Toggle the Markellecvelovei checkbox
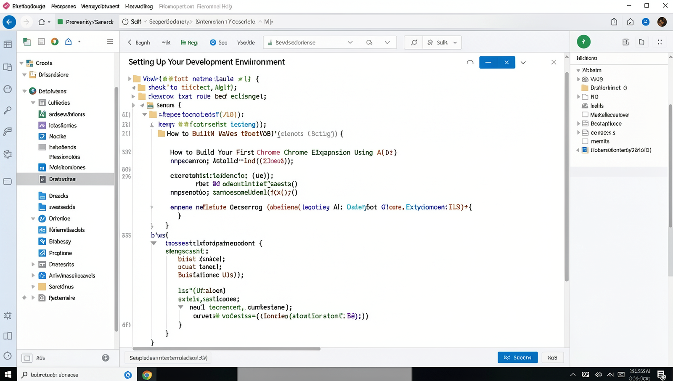Viewport: 673px width, 381px height. coord(585,114)
